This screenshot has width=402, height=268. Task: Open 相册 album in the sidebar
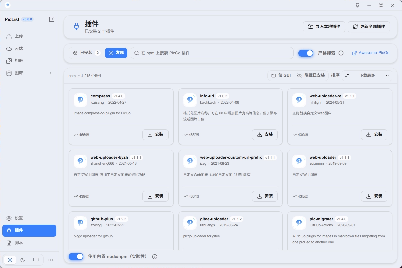tap(29, 61)
